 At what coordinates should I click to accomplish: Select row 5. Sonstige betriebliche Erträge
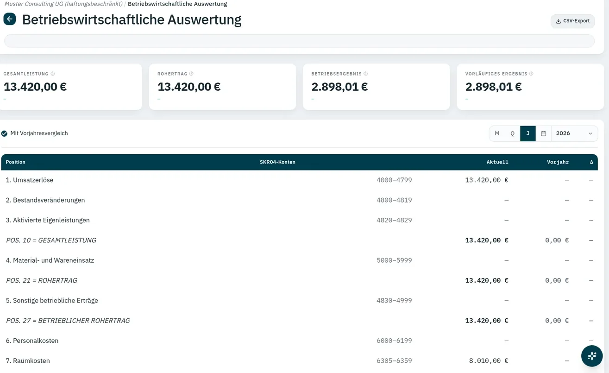tap(299, 301)
